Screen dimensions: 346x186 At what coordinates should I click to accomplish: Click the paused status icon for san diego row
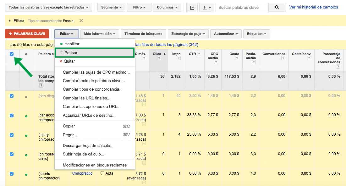[26, 97]
